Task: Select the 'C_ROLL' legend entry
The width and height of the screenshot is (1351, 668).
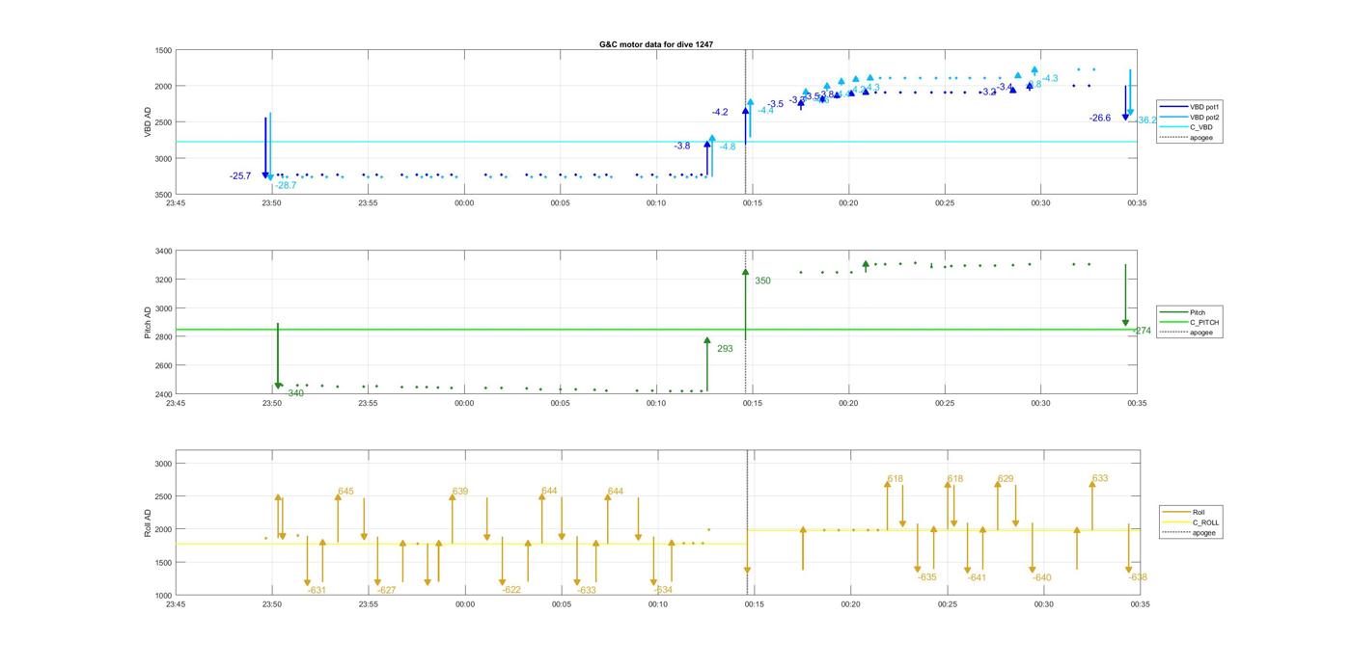Action: (x=1205, y=522)
